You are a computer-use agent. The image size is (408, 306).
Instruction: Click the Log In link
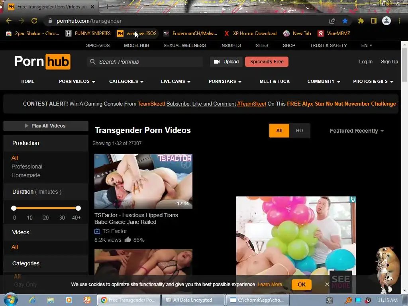point(366,62)
